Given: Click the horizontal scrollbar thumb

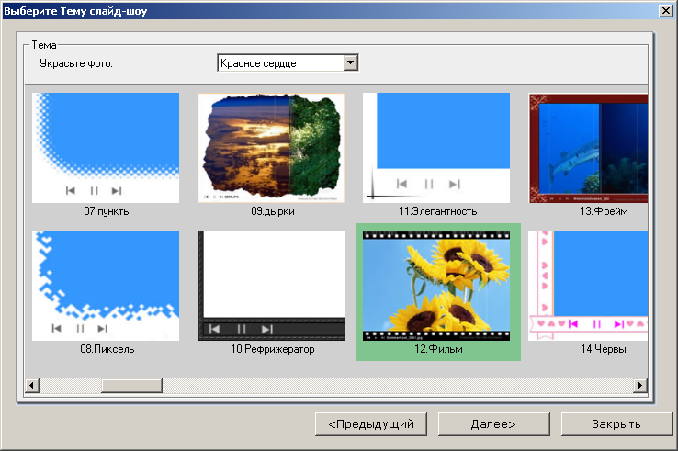Looking at the screenshot, I should pyautogui.click(x=132, y=385).
